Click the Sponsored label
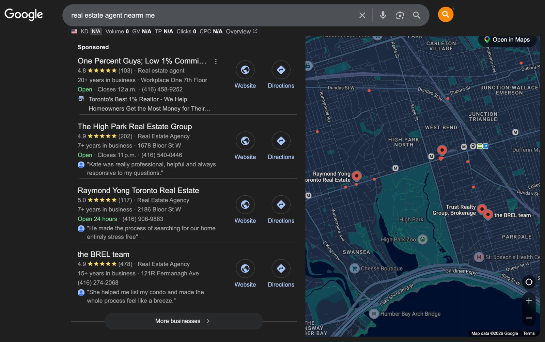Screen dimensions: 545x342 click(93, 47)
